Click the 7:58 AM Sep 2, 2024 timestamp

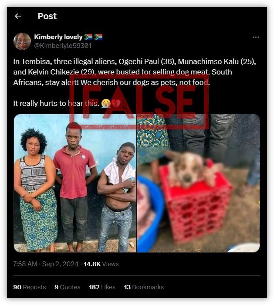point(46,264)
